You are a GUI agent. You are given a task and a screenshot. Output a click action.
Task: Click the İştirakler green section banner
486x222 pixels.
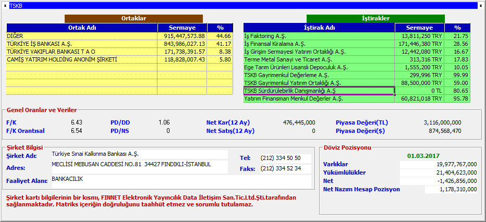coord(375,19)
